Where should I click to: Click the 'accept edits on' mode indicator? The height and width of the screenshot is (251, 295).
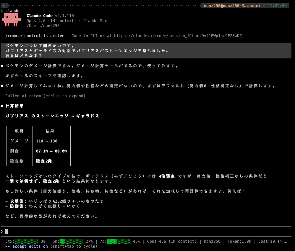click(30, 246)
